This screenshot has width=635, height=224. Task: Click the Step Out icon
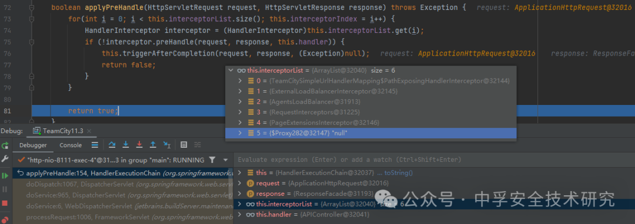click(x=153, y=145)
